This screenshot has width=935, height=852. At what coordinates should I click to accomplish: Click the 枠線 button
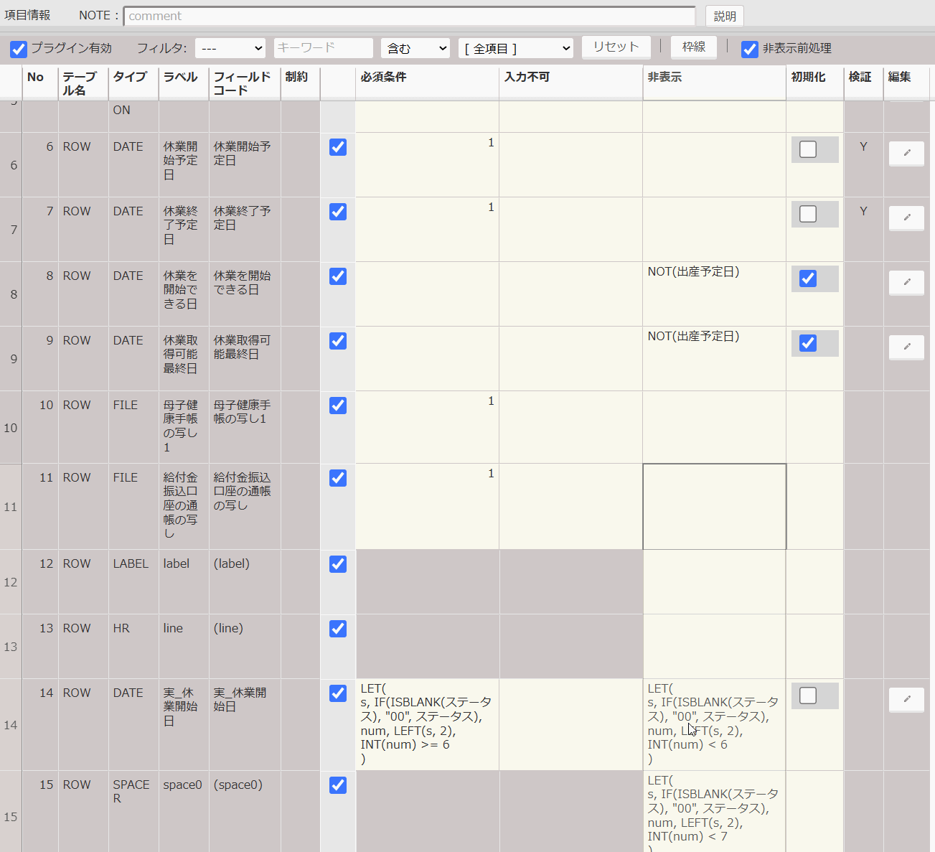click(x=693, y=47)
